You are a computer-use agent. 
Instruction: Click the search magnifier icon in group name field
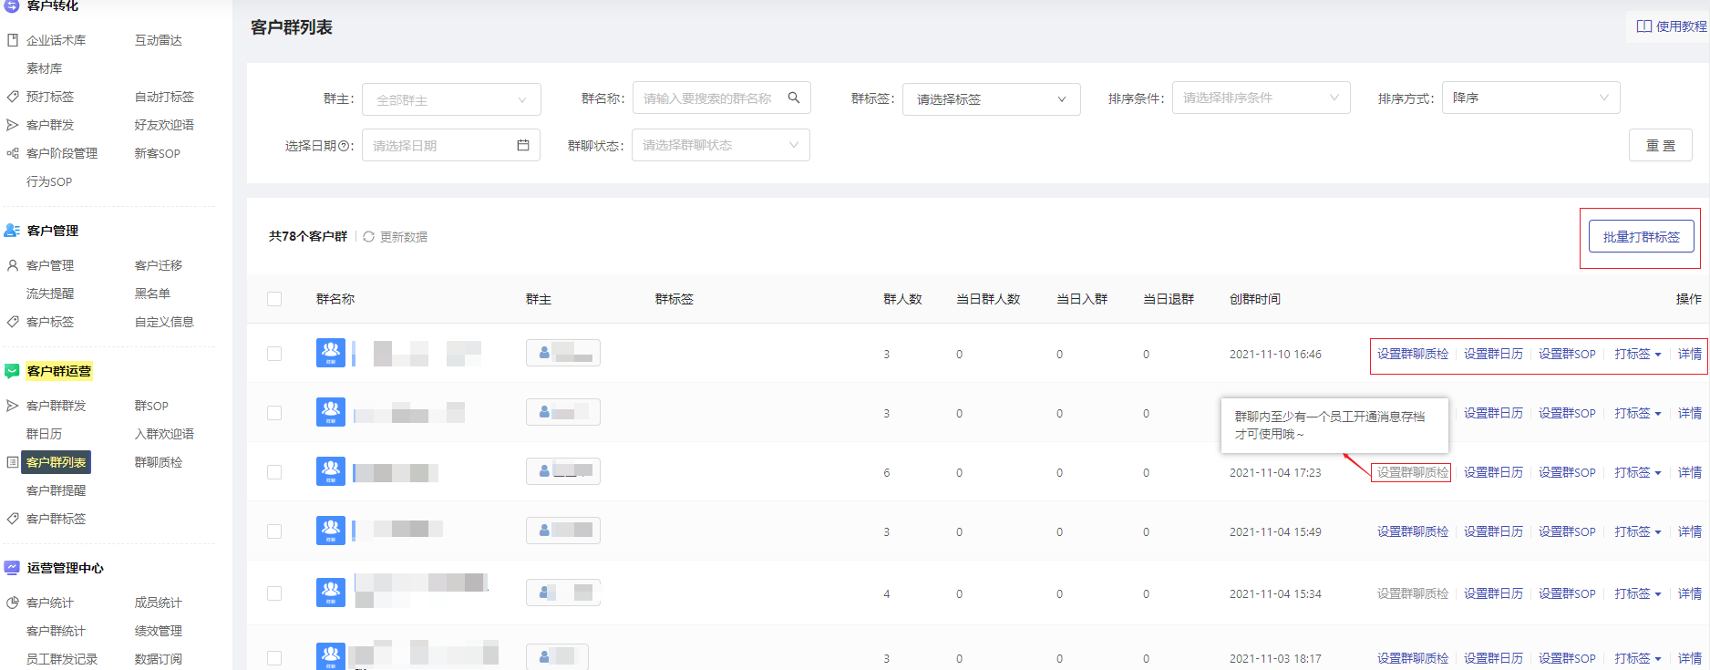pyautogui.click(x=794, y=98)
